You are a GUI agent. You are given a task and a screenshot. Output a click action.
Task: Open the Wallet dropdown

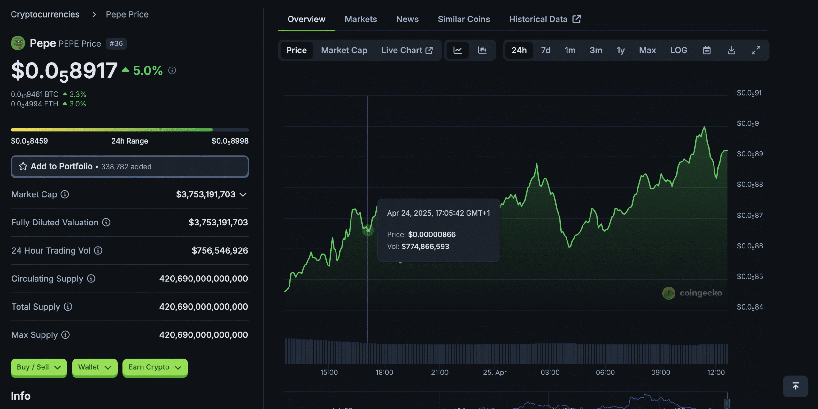(x=95, y=367)
